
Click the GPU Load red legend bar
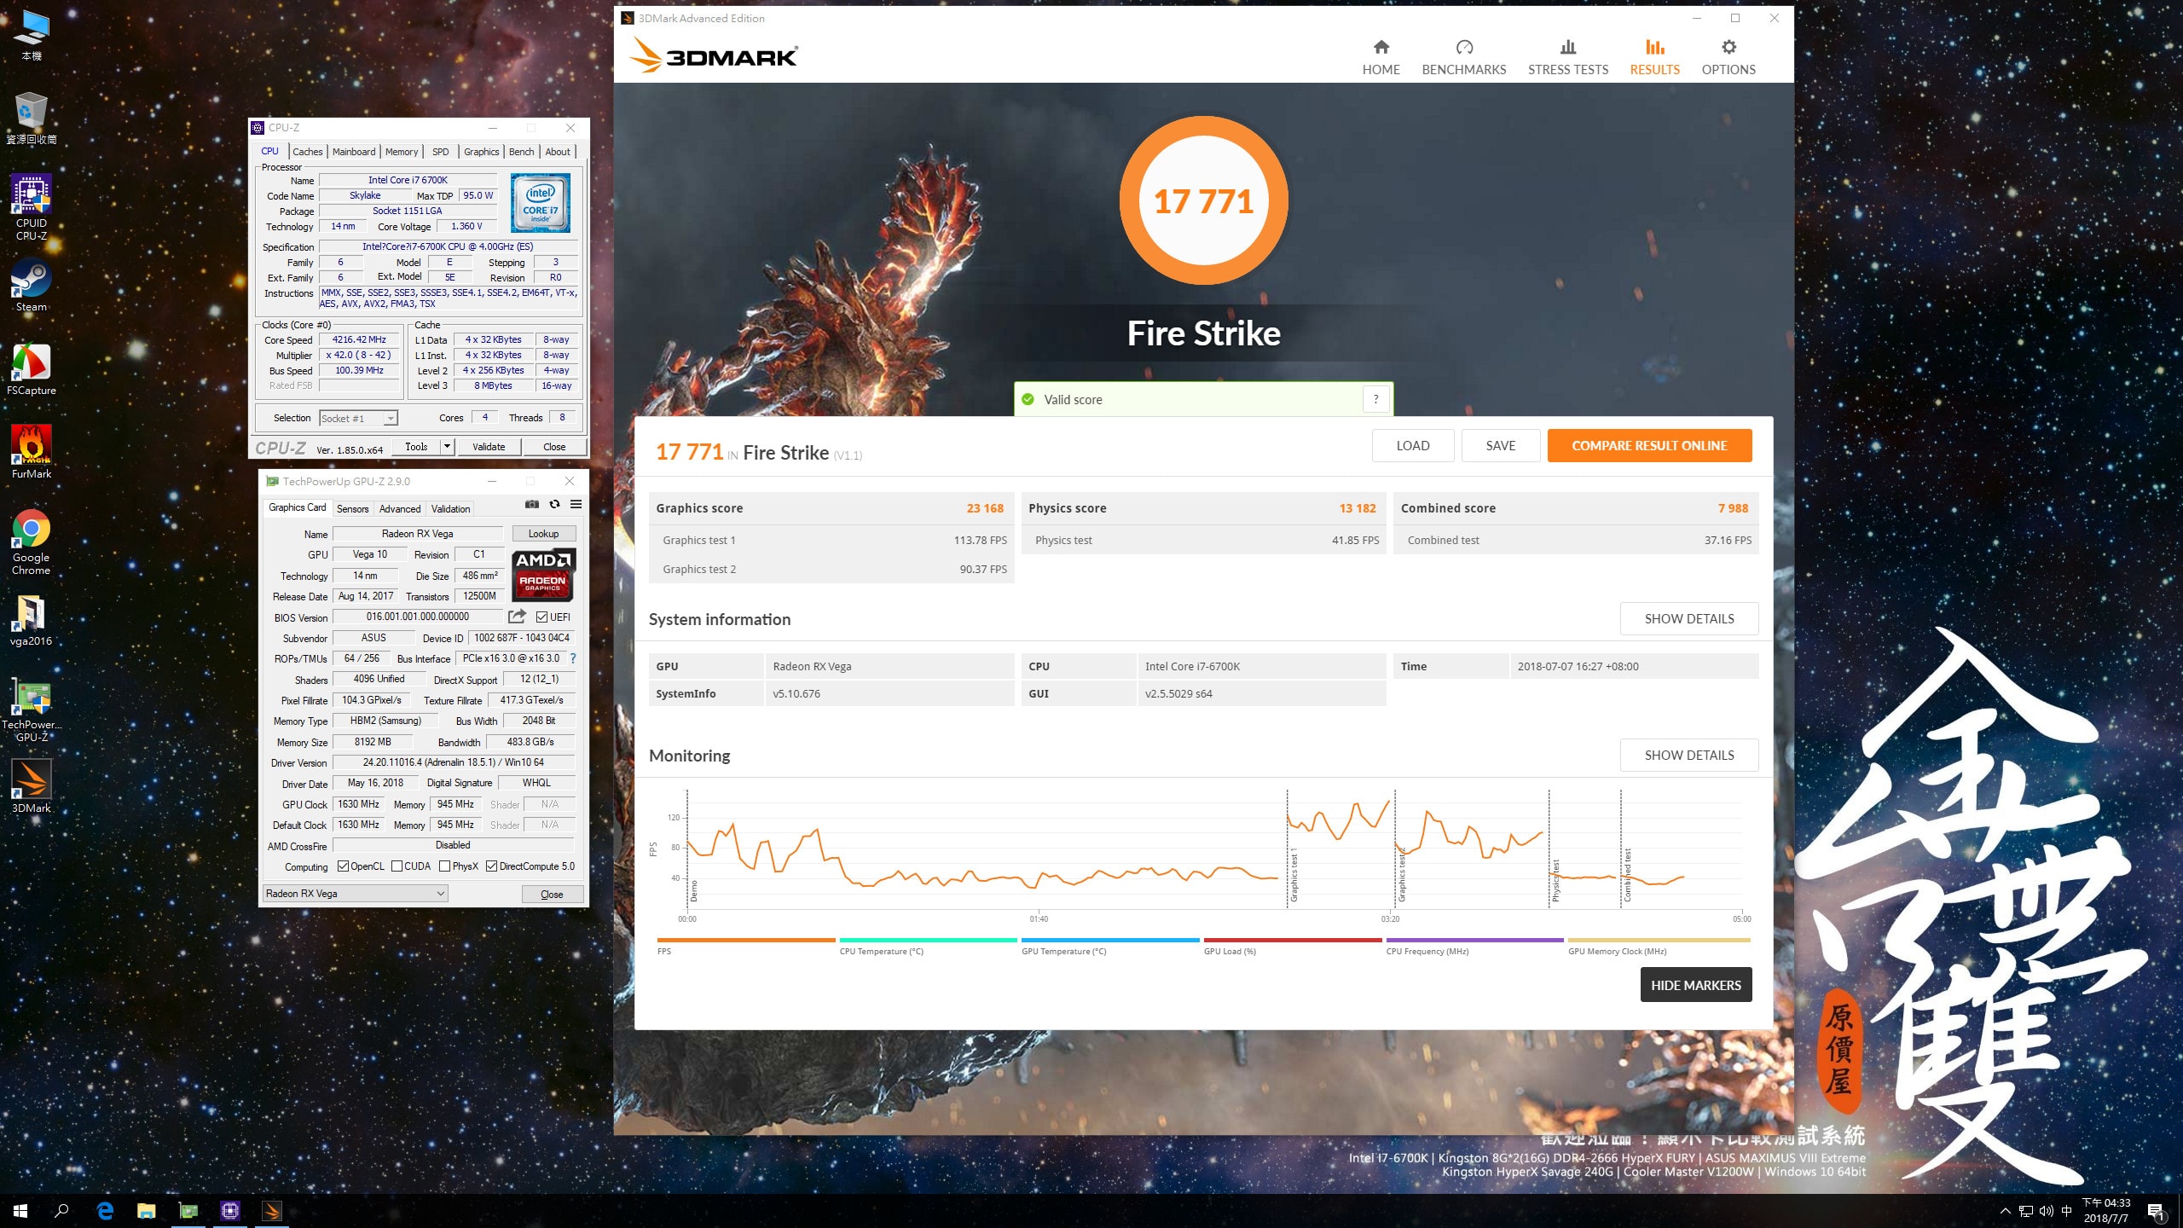point(1293,940)
